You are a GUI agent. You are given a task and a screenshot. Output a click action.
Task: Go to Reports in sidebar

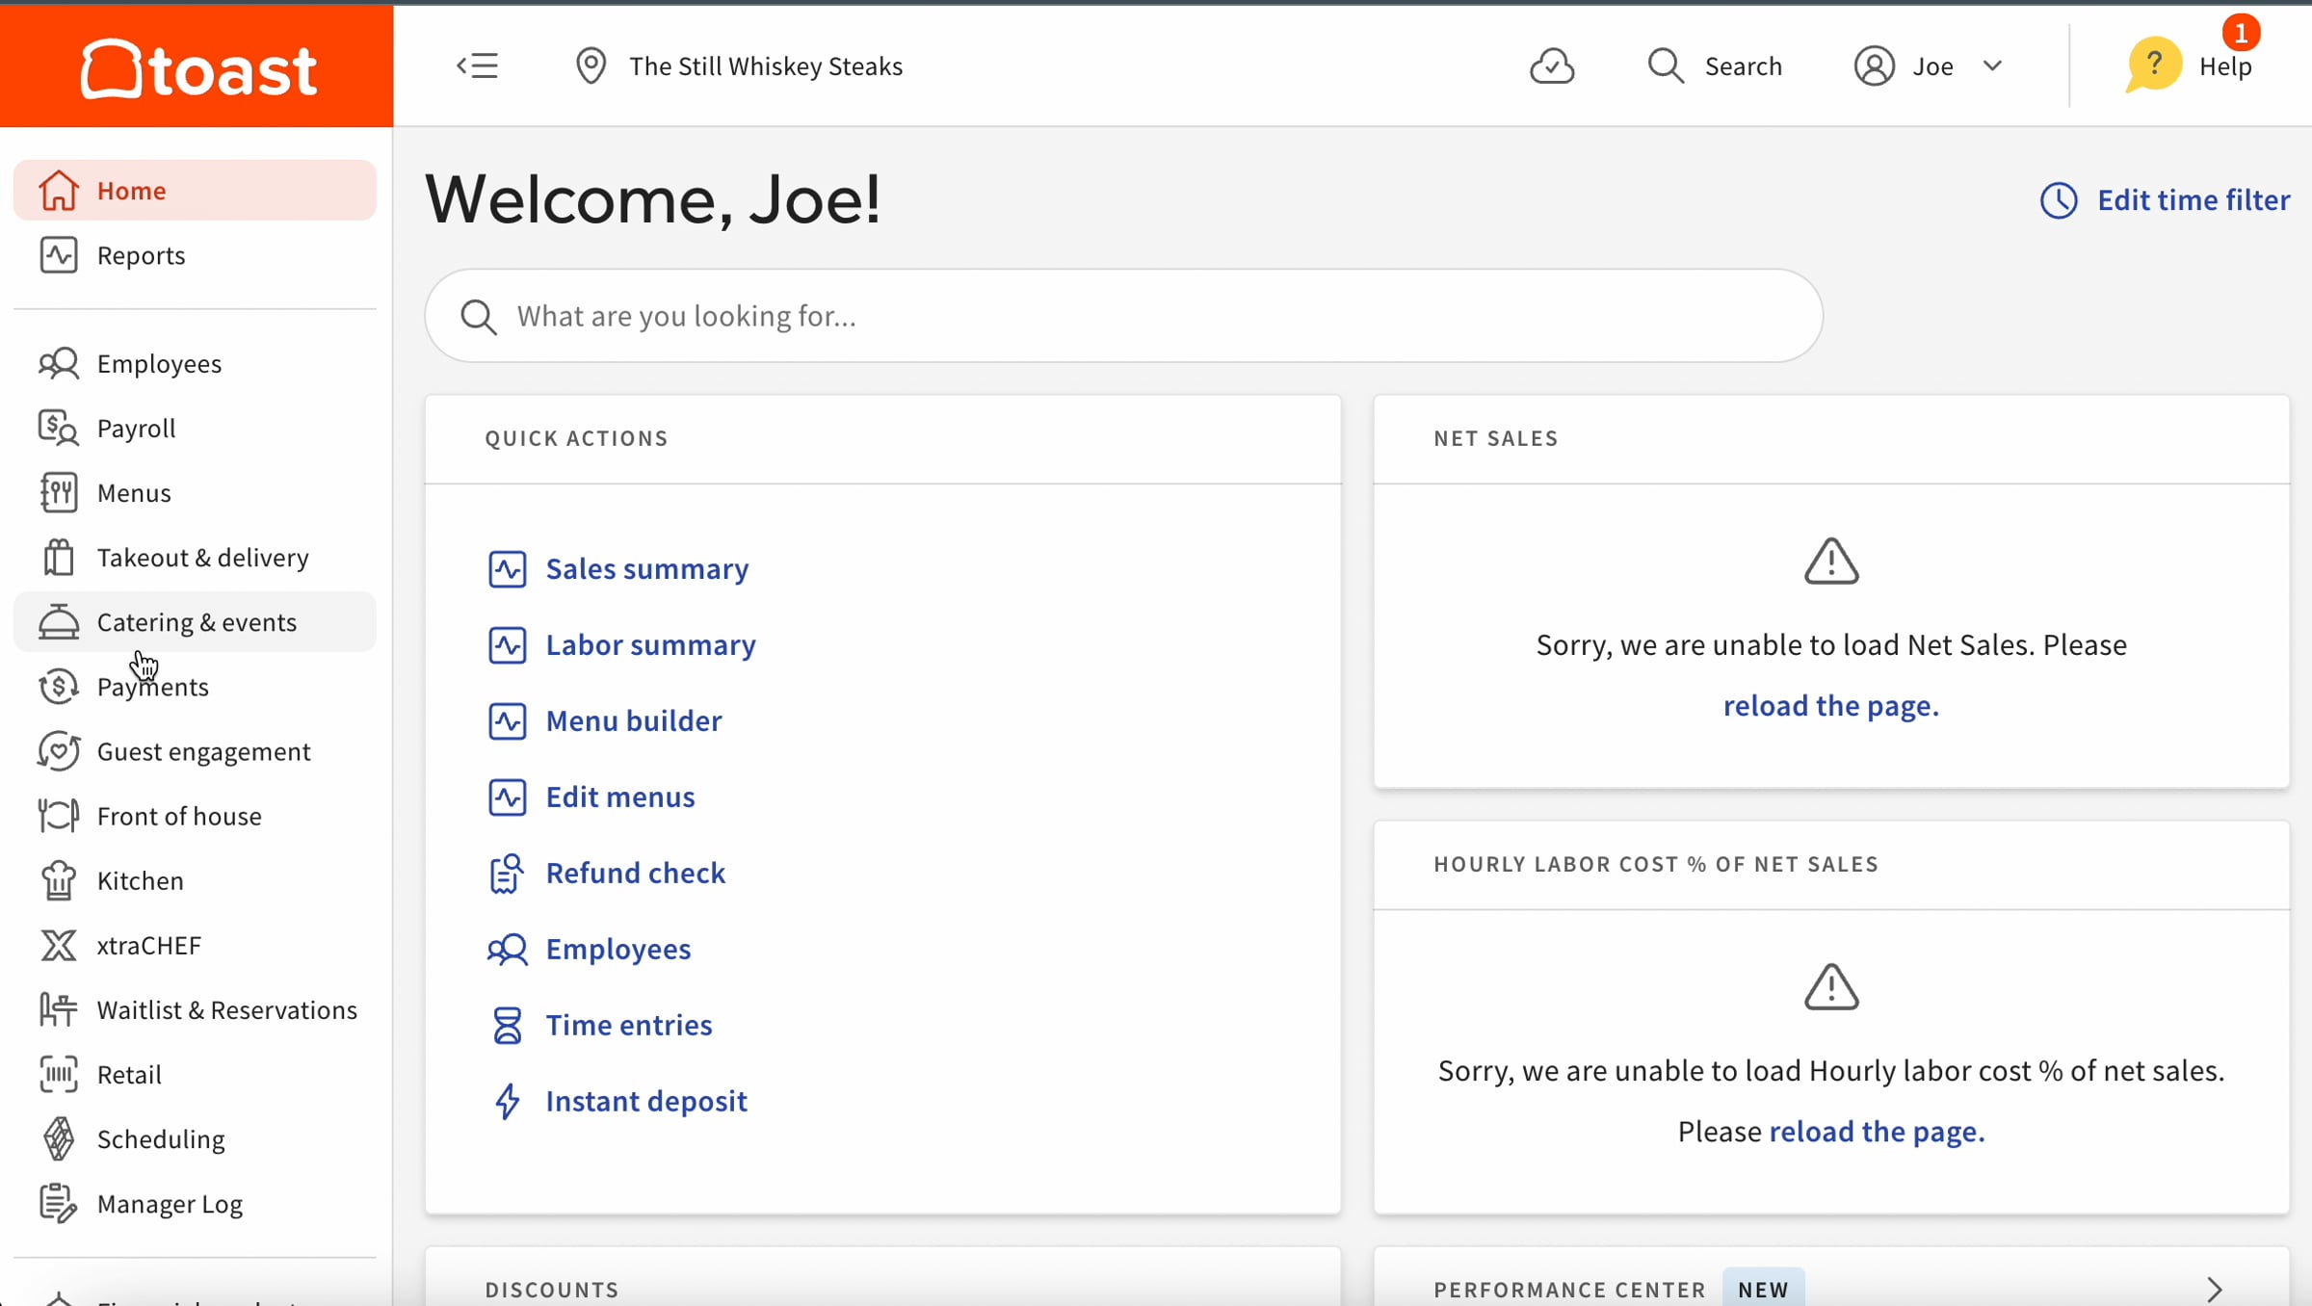point(141,255)
